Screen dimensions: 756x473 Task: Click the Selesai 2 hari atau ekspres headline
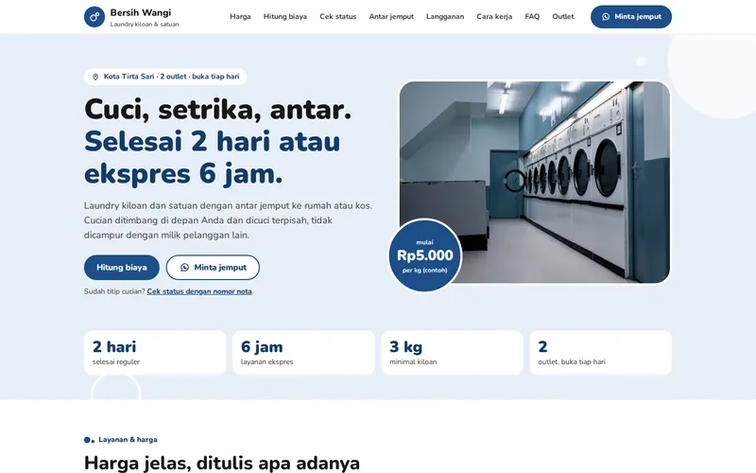(212, 157)
